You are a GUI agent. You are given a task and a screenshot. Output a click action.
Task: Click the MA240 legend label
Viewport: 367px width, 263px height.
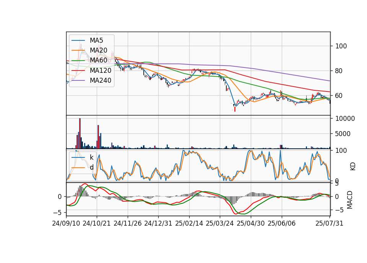101,80
